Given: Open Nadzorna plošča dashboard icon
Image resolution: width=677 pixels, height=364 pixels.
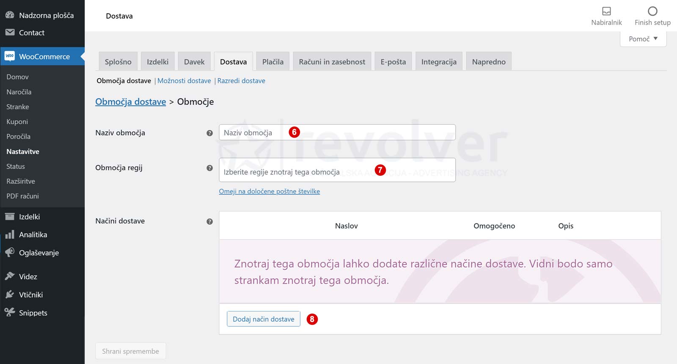Looking at the screenshot, I should coord(10,15).
